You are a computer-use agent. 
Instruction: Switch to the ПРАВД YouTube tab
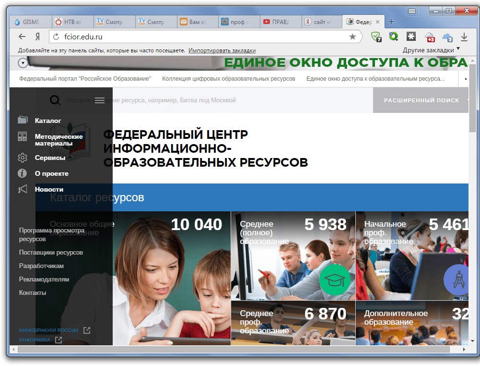coord(281,22)
